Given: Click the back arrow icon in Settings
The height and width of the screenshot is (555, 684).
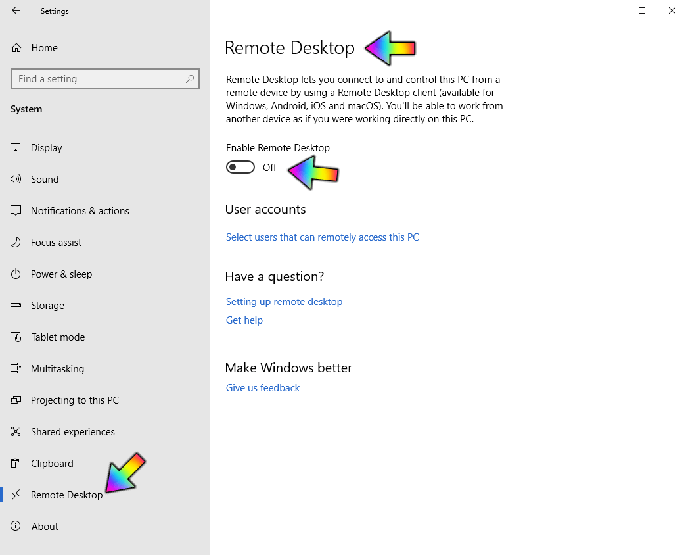Looking at the screenshot, I should coord(16,11).
